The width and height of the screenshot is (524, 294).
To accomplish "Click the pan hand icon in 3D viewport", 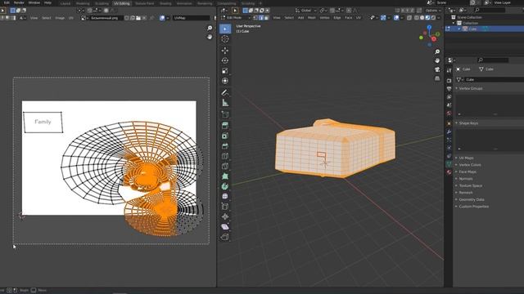I will point(437,60).
